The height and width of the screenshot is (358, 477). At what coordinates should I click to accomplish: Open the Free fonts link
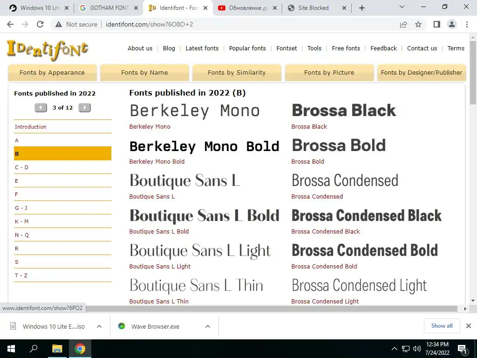click(346, 48)
